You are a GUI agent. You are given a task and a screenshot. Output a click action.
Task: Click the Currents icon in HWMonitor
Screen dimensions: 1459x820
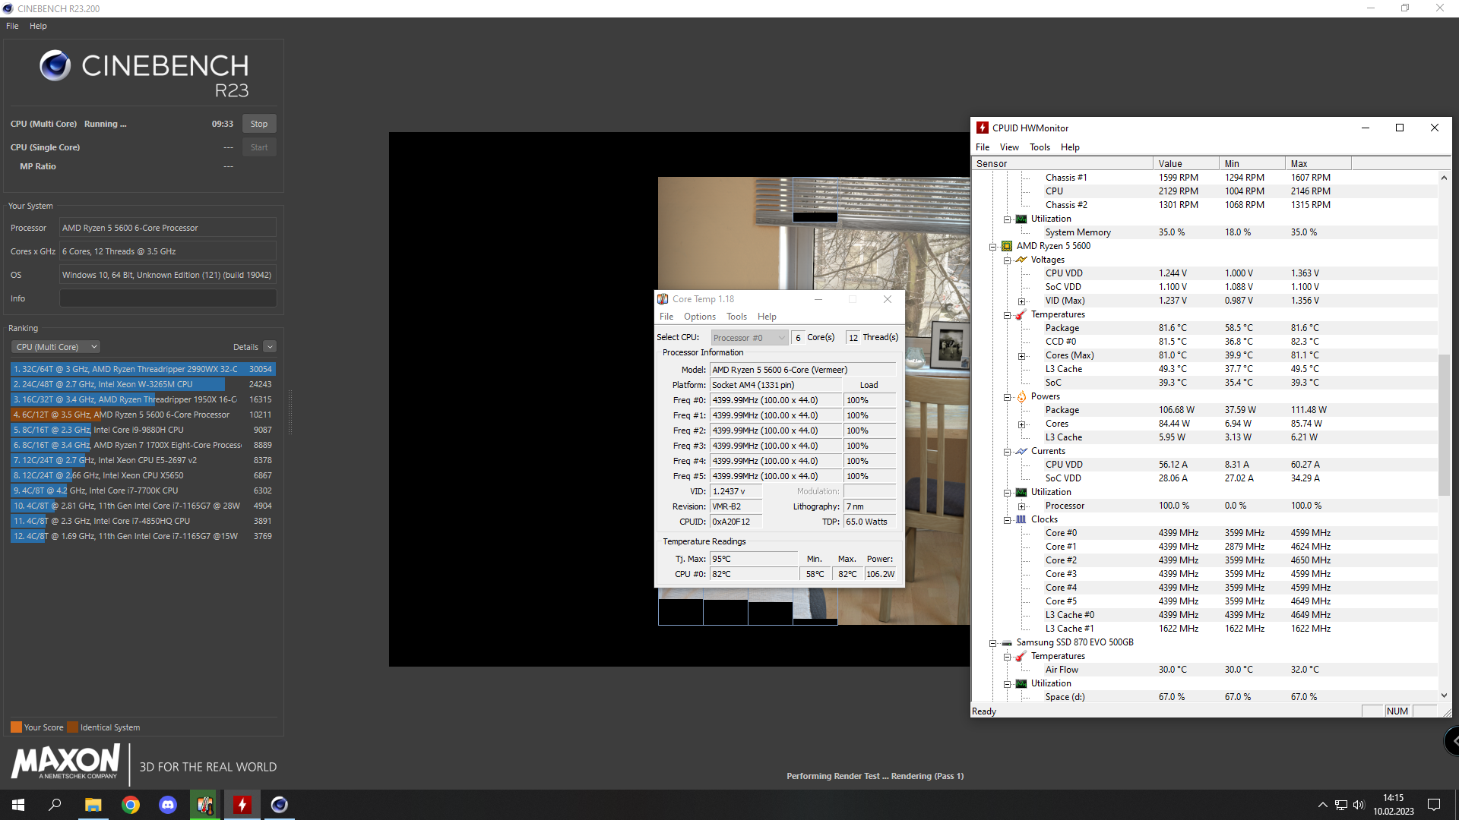1021,451
